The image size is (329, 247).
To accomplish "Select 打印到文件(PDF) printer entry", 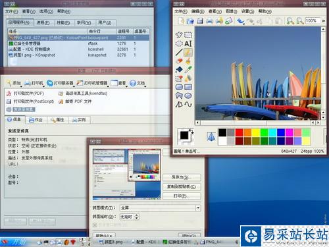I will pos(26,94).
